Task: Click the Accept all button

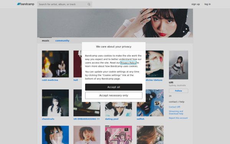Action: coord(114,87)
